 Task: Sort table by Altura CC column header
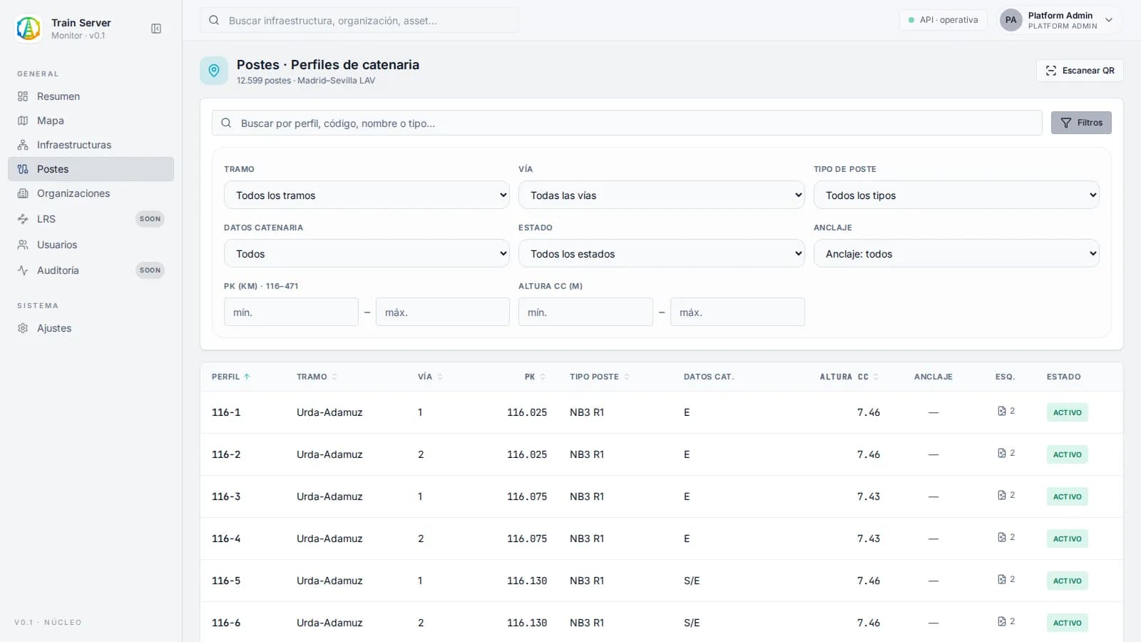pyautogui.click(x=849, y=377)
